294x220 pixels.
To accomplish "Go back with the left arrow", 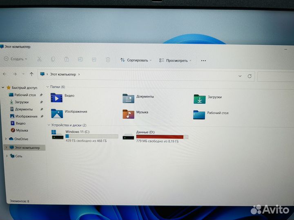I will coord(4,74).
